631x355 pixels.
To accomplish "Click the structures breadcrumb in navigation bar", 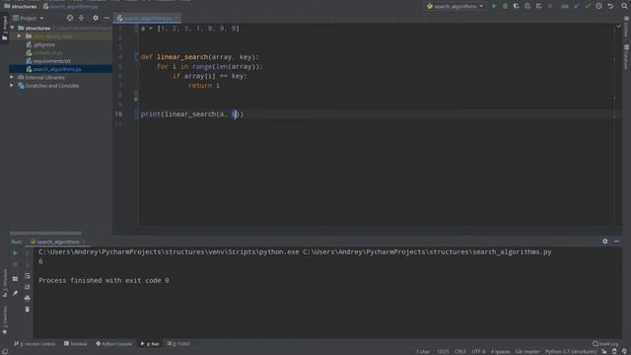I will click(x=20, y=7).
